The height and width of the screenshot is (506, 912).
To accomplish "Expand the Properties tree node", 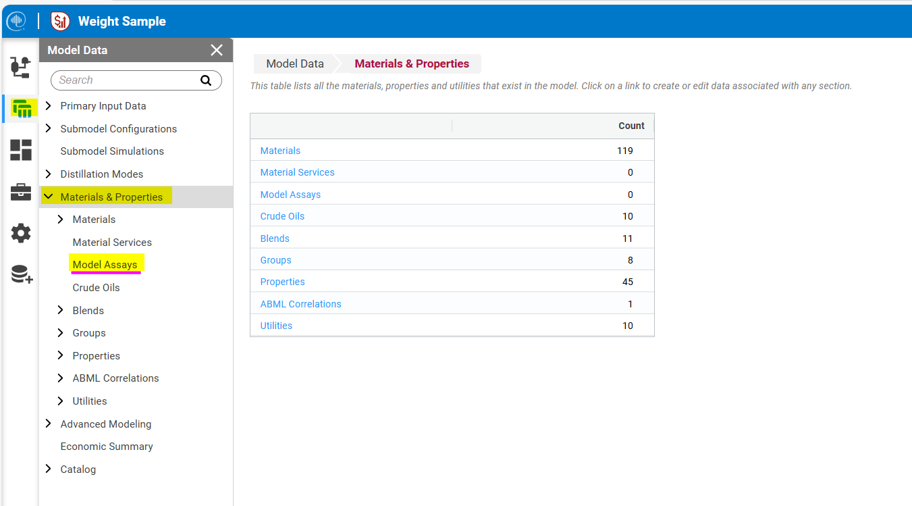I will [61, 356].
